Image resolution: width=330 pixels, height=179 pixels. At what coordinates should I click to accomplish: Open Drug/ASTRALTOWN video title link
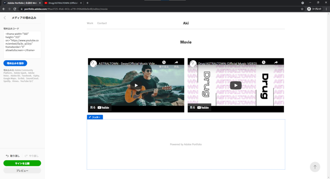(x=228, y=64)
